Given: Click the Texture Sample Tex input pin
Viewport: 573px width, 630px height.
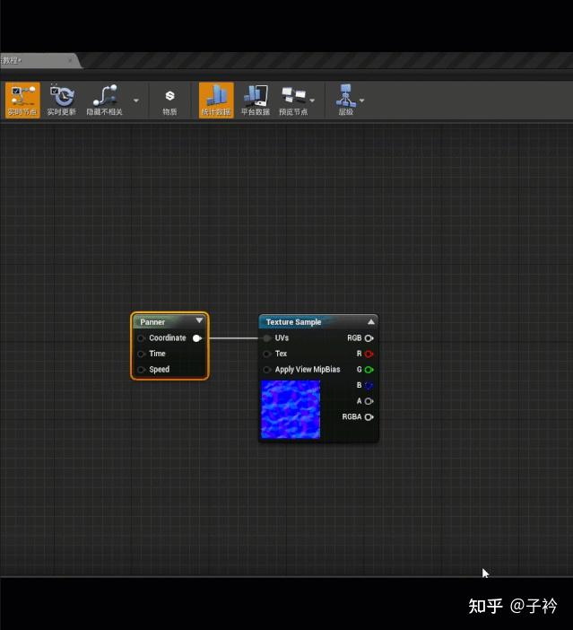Looking at the screenshot, I should click(x=266, y=354).
